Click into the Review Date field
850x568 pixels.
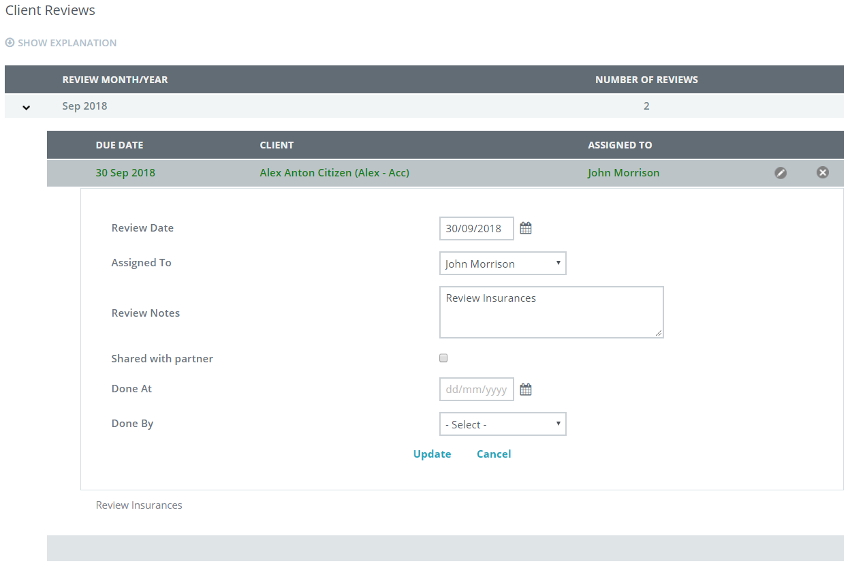(x=476, y=229)
